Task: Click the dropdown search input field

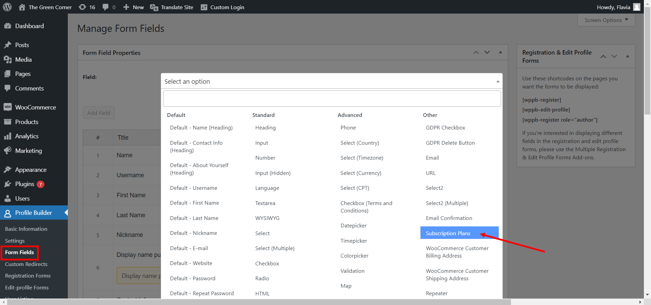Action: (x=332, y=99)
